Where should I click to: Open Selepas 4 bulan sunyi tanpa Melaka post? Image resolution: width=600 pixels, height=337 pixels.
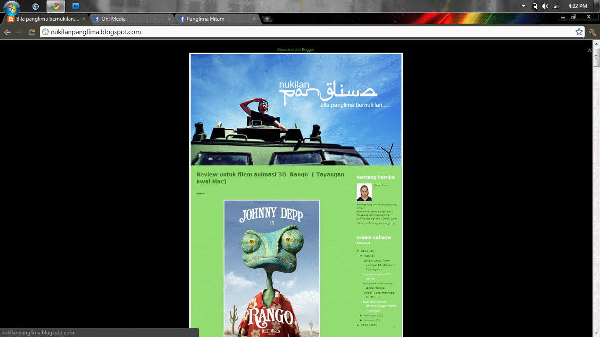(378, 285)
